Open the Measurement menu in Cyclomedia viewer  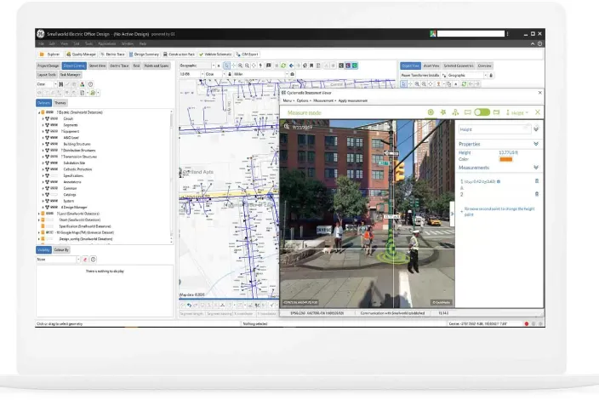coord(324,101)
